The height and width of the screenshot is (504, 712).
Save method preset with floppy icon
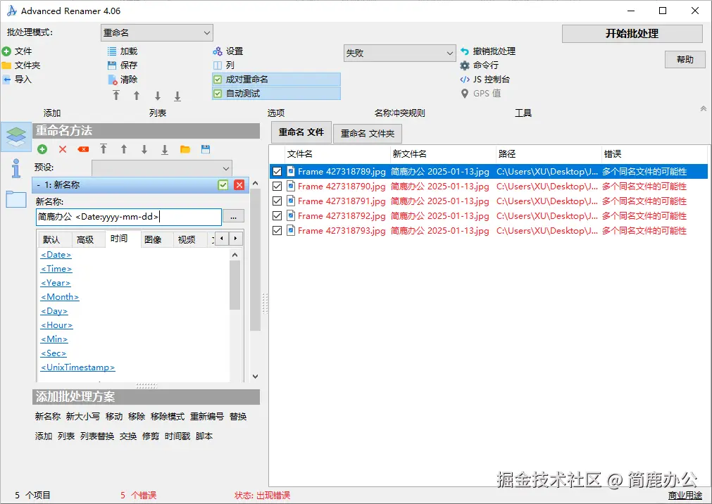coord(206,149)
